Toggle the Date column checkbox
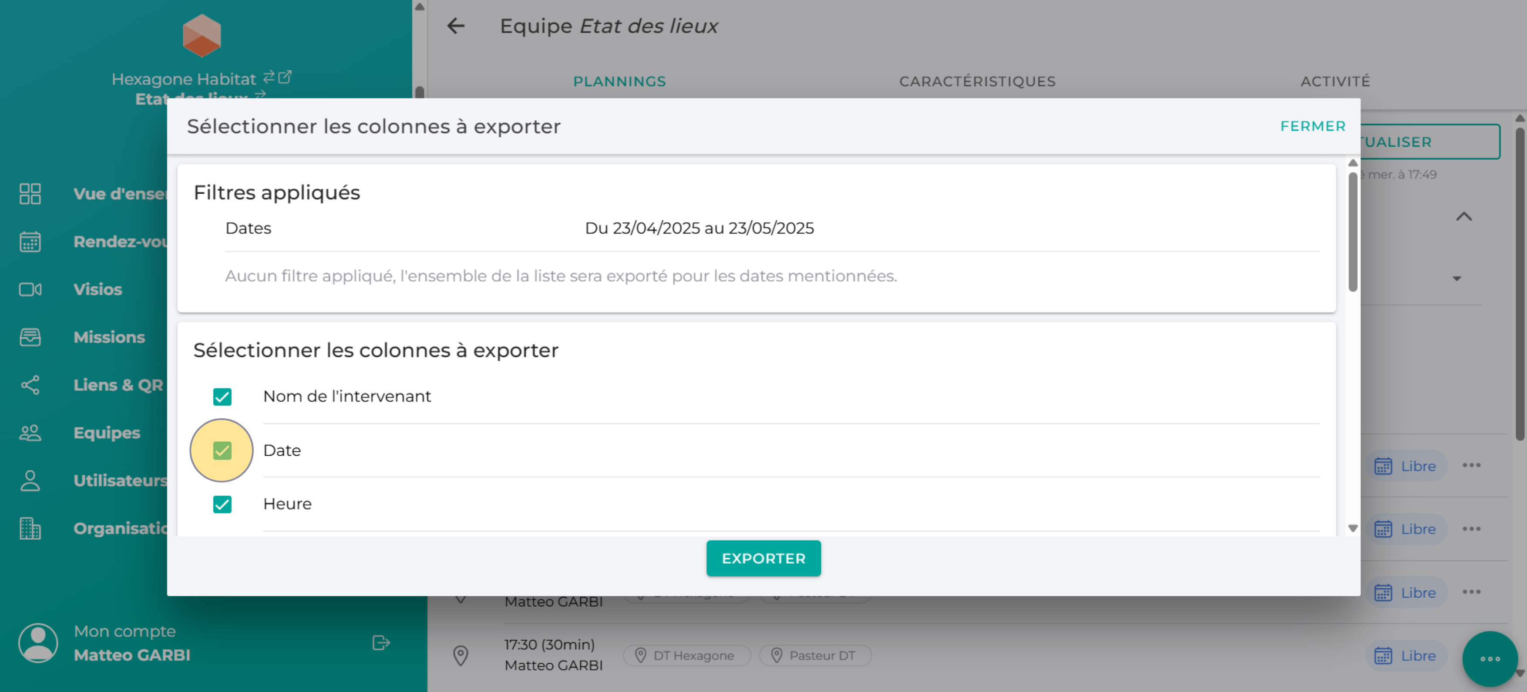 click(x=222, y=451)
